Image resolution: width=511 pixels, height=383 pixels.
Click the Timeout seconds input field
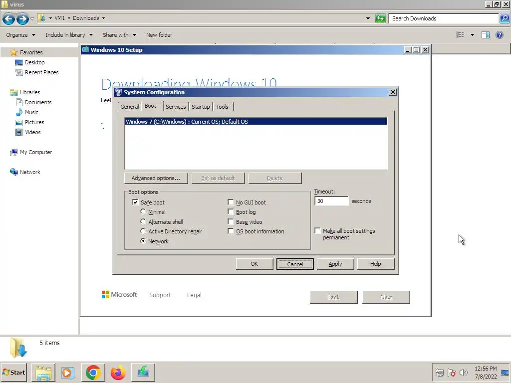tap(331, 201)
